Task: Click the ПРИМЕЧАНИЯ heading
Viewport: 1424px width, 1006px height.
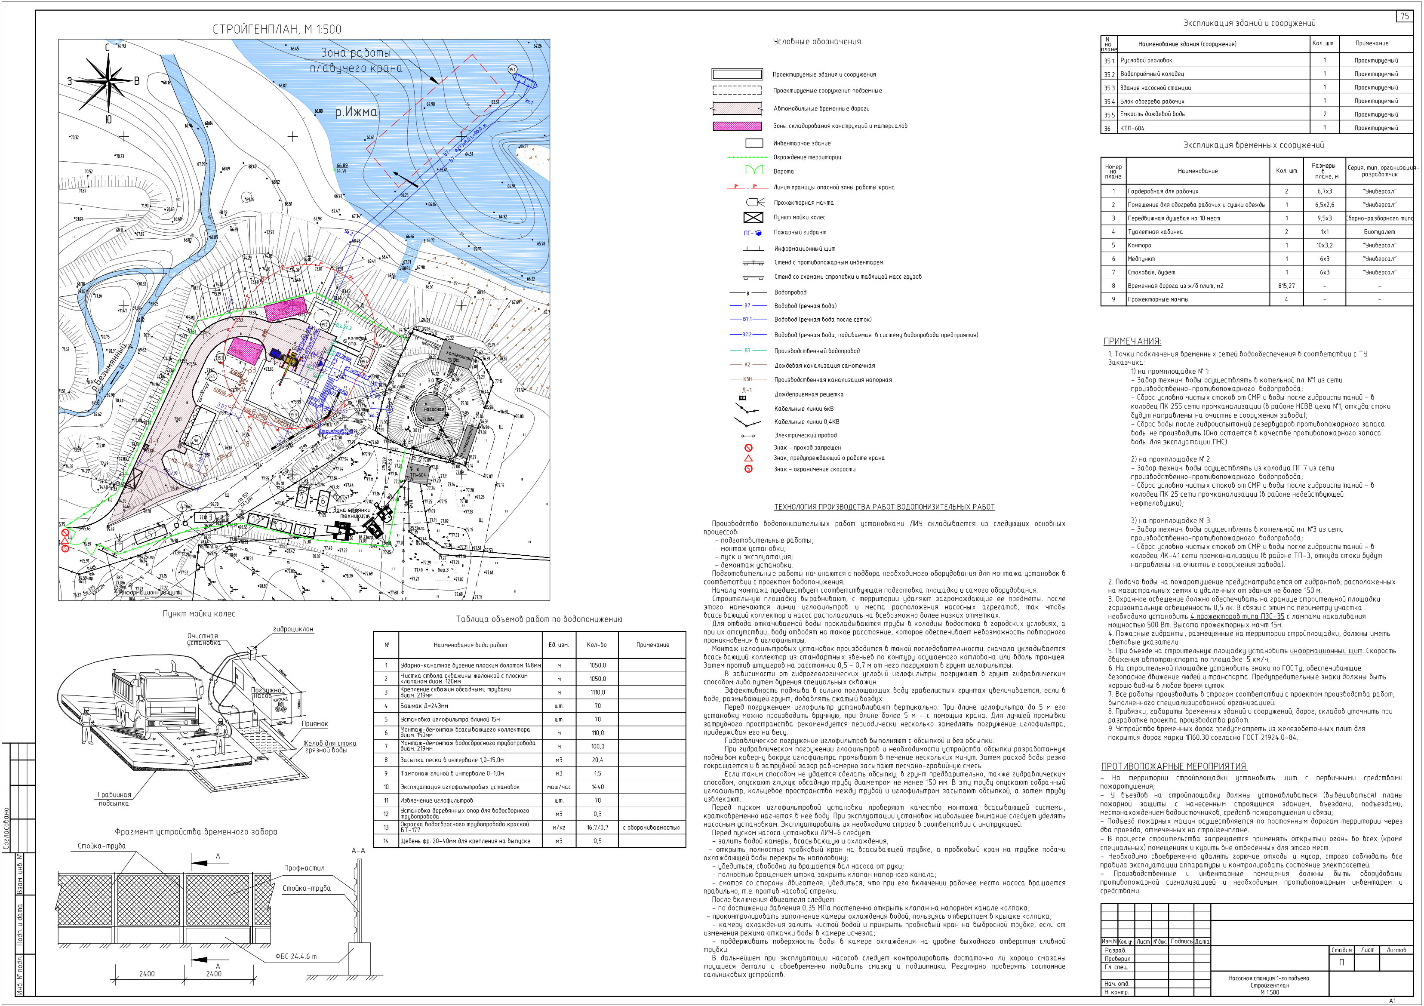Action: point(1132,341)
